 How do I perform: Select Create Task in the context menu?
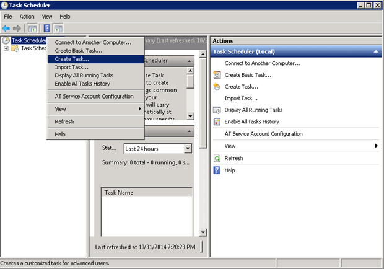(95, 59)
